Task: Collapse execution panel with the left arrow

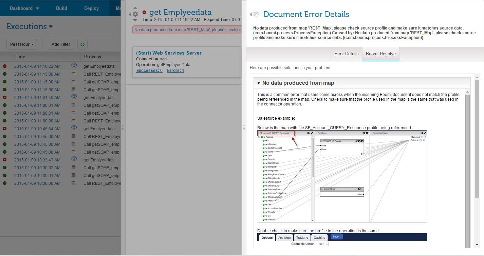Action: coord(130,14)
